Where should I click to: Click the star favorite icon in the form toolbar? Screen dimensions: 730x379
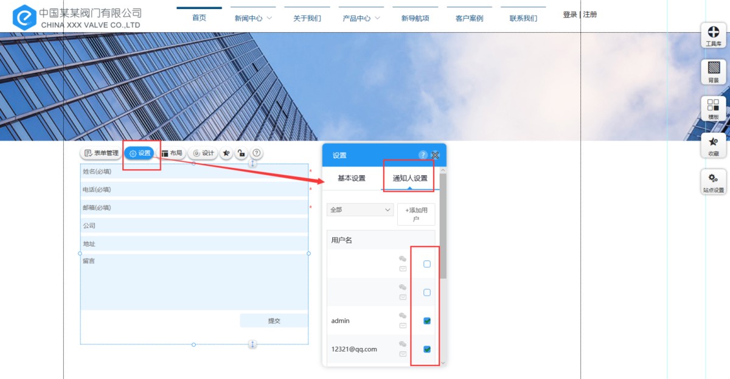point(226,153)
